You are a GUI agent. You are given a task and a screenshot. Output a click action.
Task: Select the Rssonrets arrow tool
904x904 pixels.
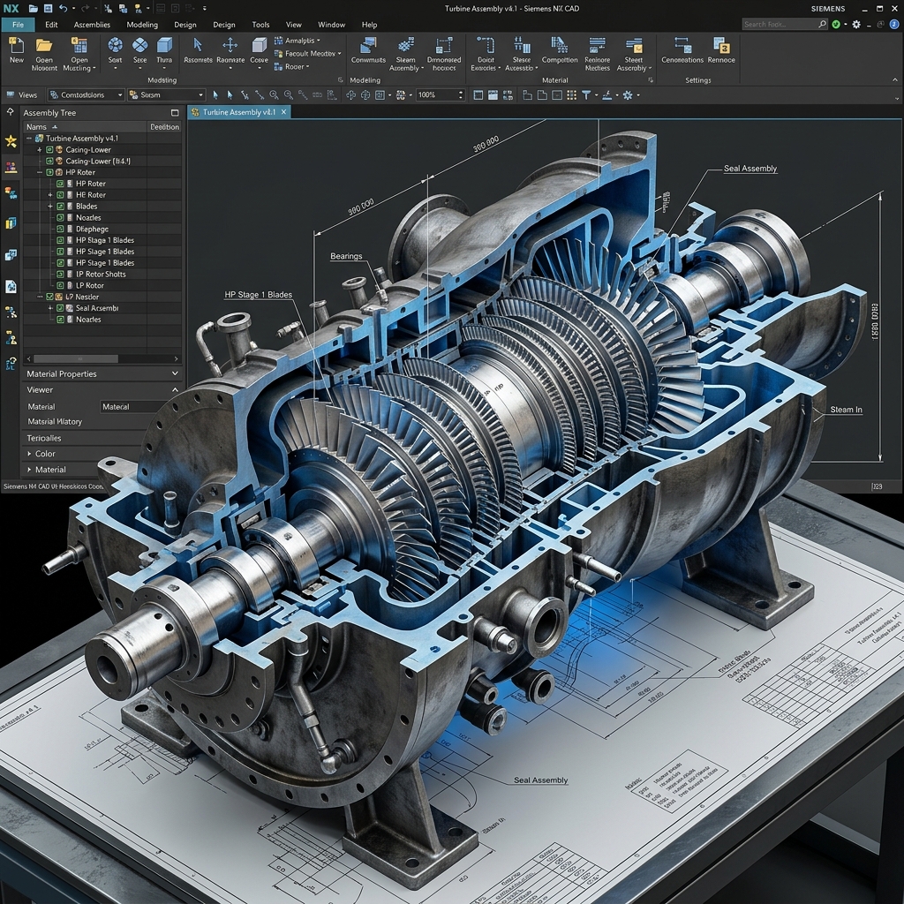coord(198,45)
